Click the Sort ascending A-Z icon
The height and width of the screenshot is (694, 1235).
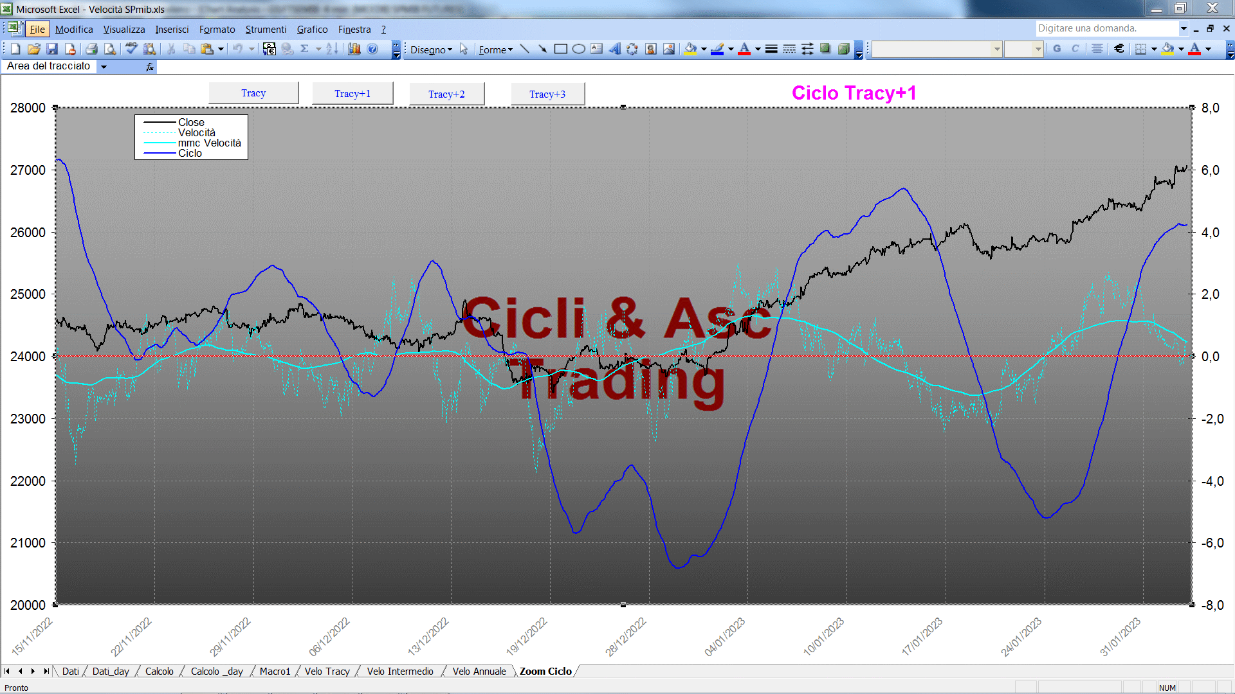tap(332, 49)
